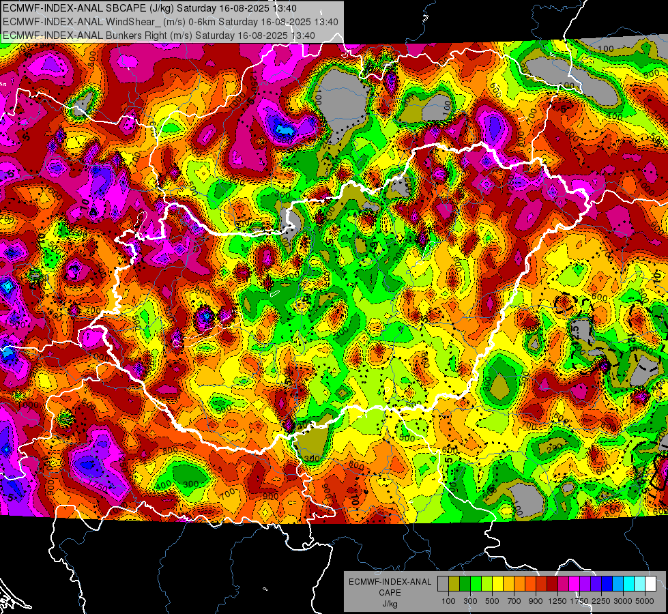Click the 1750 value on the legend scale
Viewport: 668px width, 614px height.
click(x=579, y=601)
